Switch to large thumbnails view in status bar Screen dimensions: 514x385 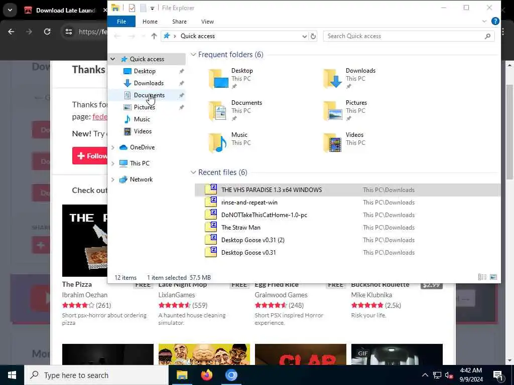coord(493,277)
